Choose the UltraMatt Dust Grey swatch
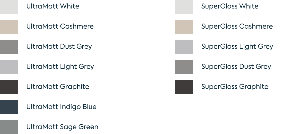The height and width of the screenshot is (134, 283). click(x=9, y=47)
